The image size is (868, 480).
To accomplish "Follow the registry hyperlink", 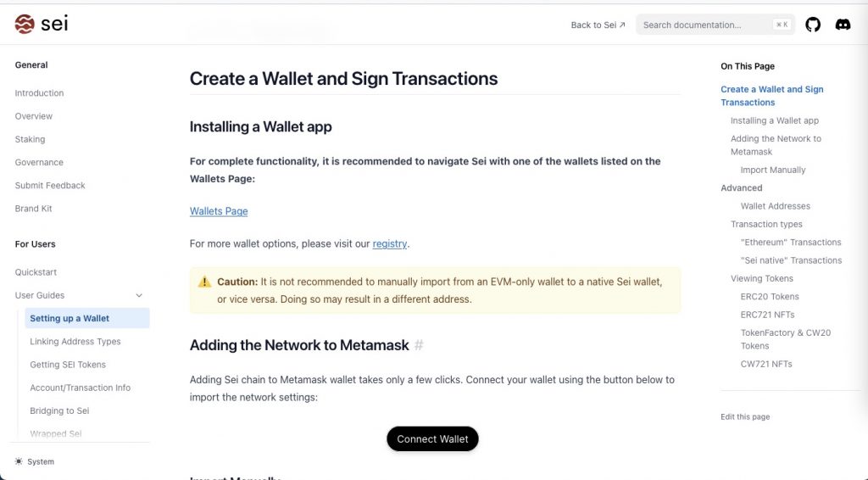I will 390,244.
